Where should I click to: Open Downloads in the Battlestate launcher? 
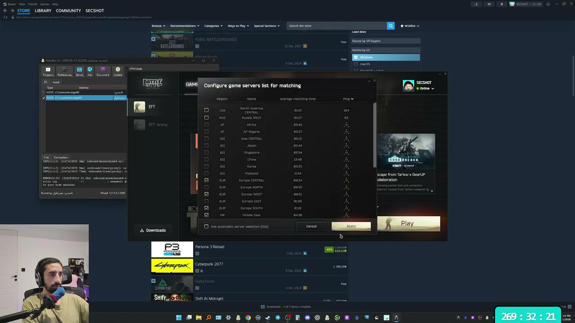[x=153, y=230]
